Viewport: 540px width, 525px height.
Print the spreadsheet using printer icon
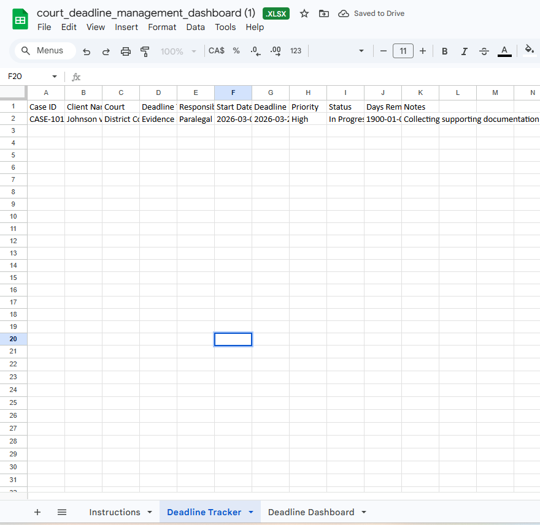point(126,51)
